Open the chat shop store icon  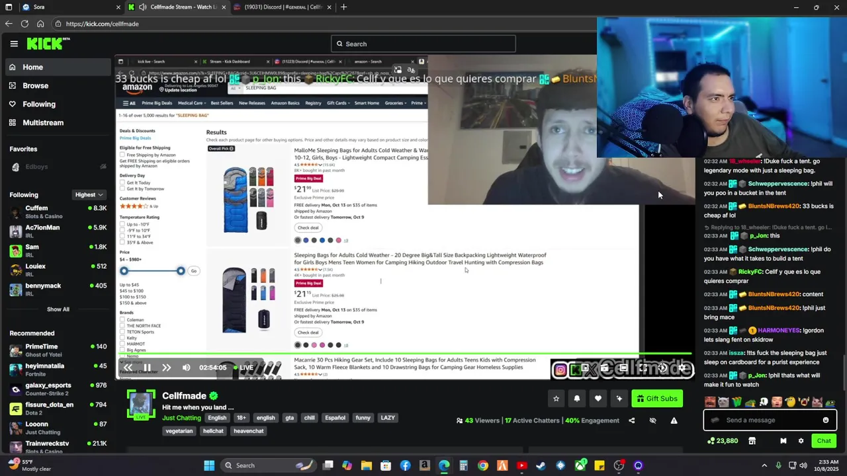tap(752, 441)
